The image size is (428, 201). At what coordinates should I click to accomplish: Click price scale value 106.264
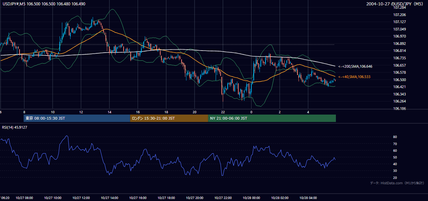pos(400,102)
